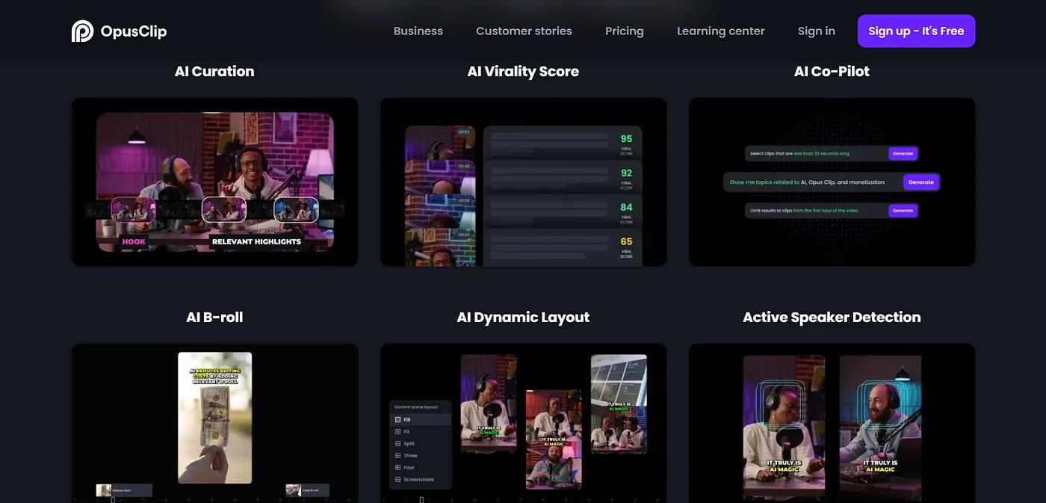
Task: Choose the Four layout icon
Action: click(397, 468)
